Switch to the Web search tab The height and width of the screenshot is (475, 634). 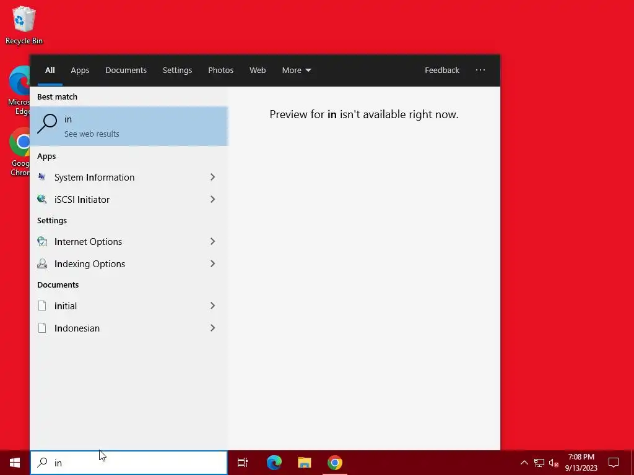[x=258, y=70]
